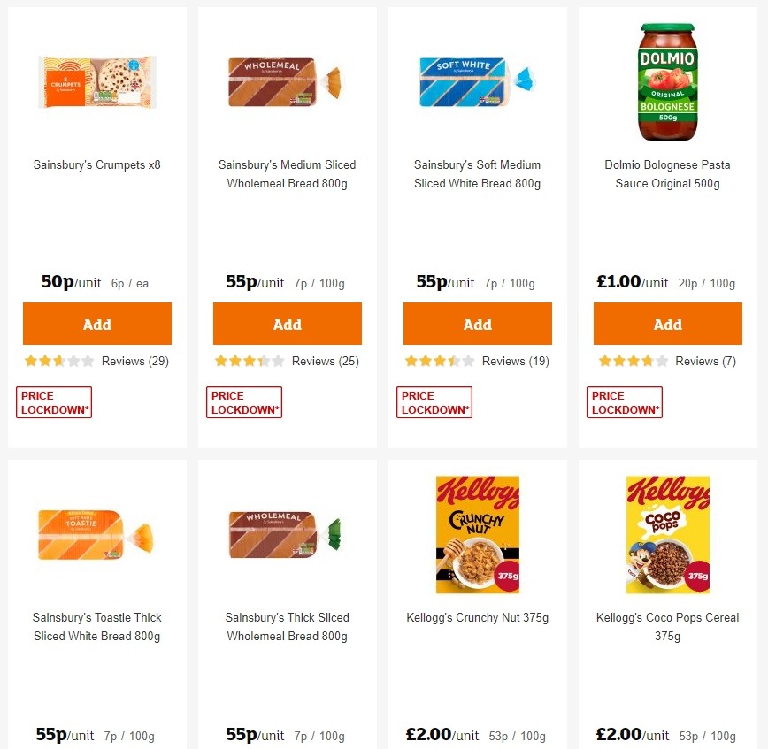Add Sainsbury's Crumpets to the basket
The width and height of the screenshot is (768, 749).
97,324
